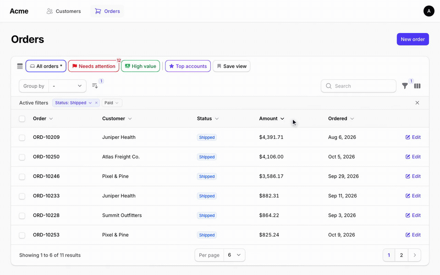Create a New order
The image size is (440, 275).
coord(413,39)
